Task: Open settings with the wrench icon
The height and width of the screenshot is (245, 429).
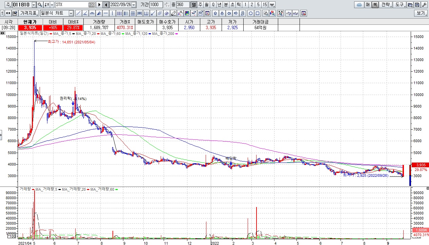Action: [x=424, y=5]
